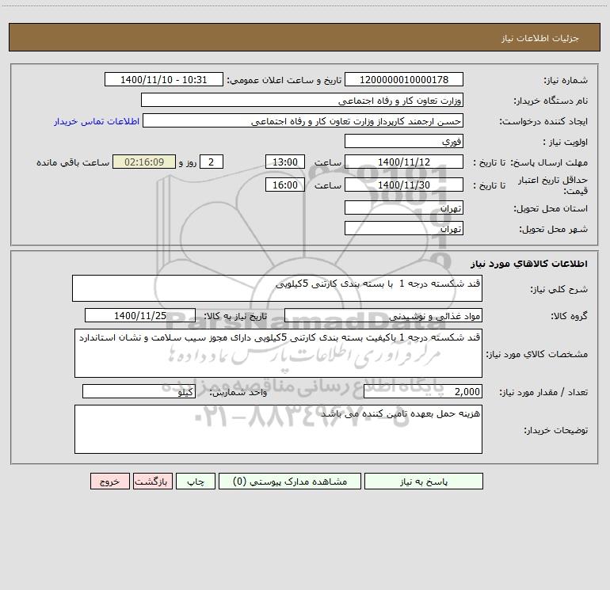
Task: Click the goods specification text area
Action: 278,353
